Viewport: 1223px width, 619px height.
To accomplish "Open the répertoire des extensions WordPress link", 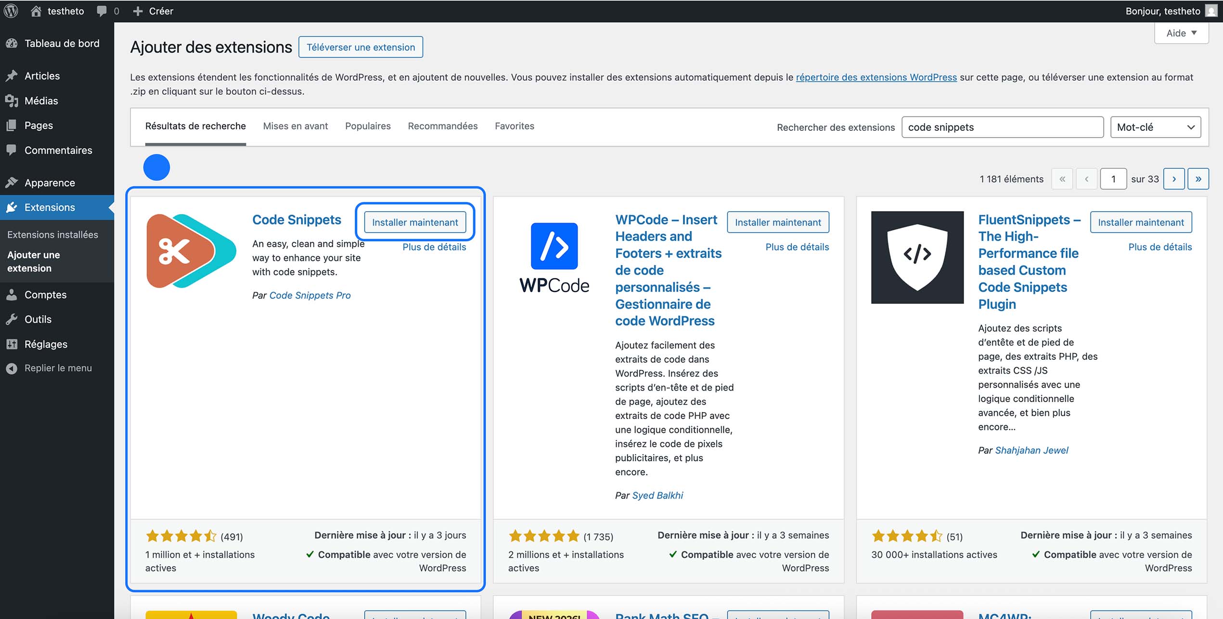I will click(x=875, y=77).
